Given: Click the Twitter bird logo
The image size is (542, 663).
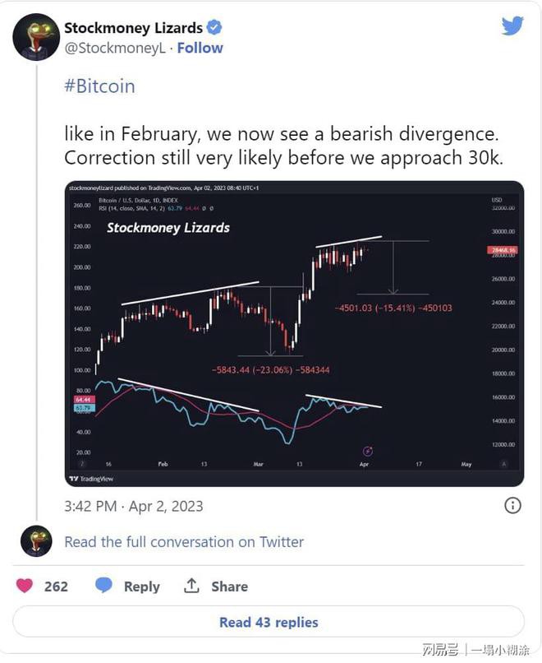Looking at the screenshot, I should [x=512, y=26].
